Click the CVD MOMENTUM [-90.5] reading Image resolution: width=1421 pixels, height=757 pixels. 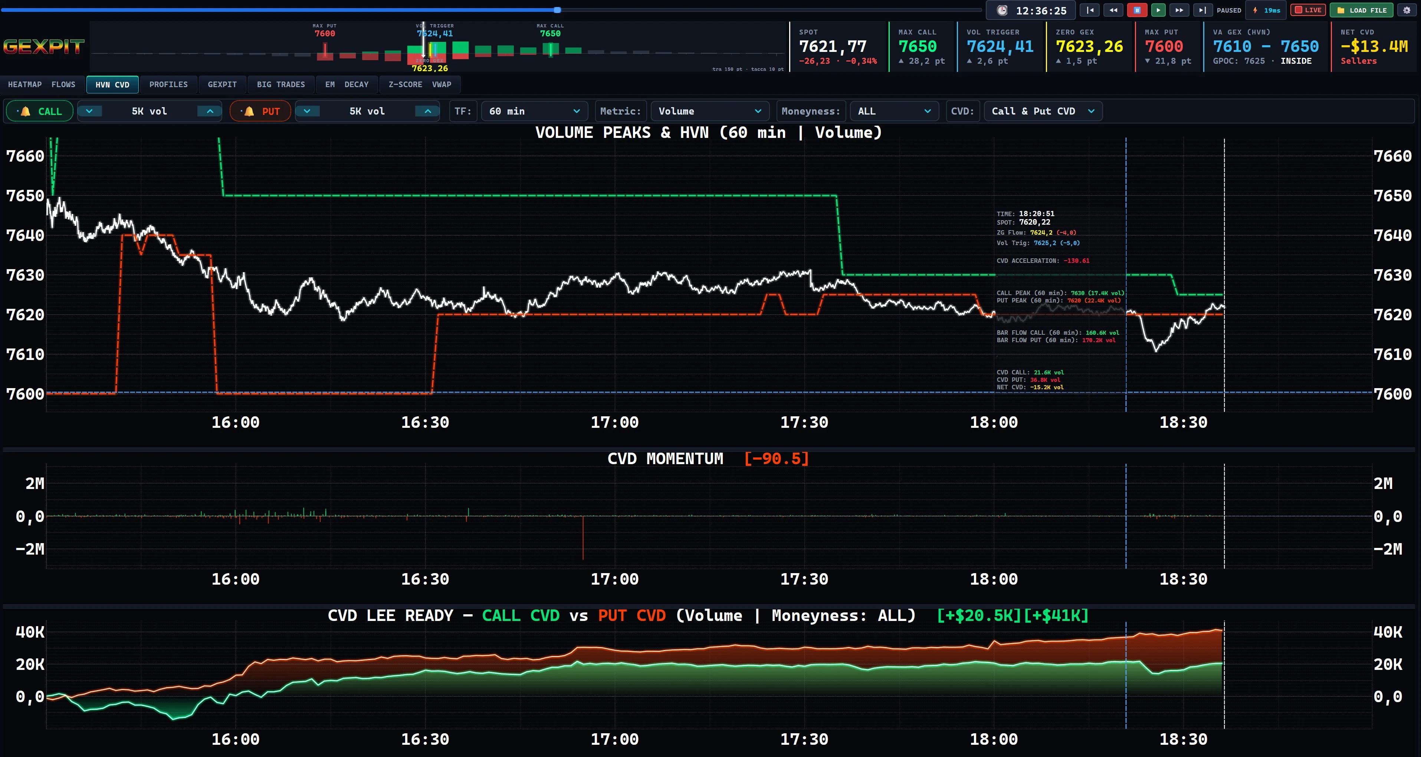[777, 458]
